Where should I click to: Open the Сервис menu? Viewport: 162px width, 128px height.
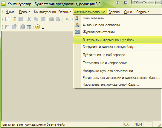click(114, 12)
